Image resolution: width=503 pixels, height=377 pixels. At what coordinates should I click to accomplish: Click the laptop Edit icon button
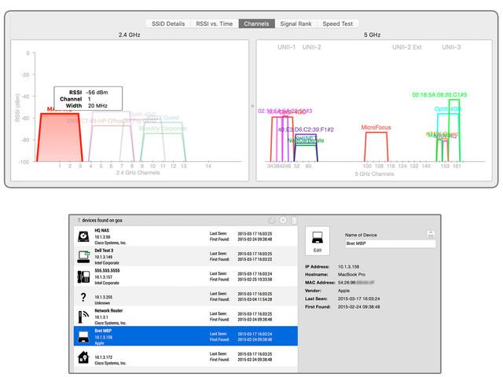point(318,241)
